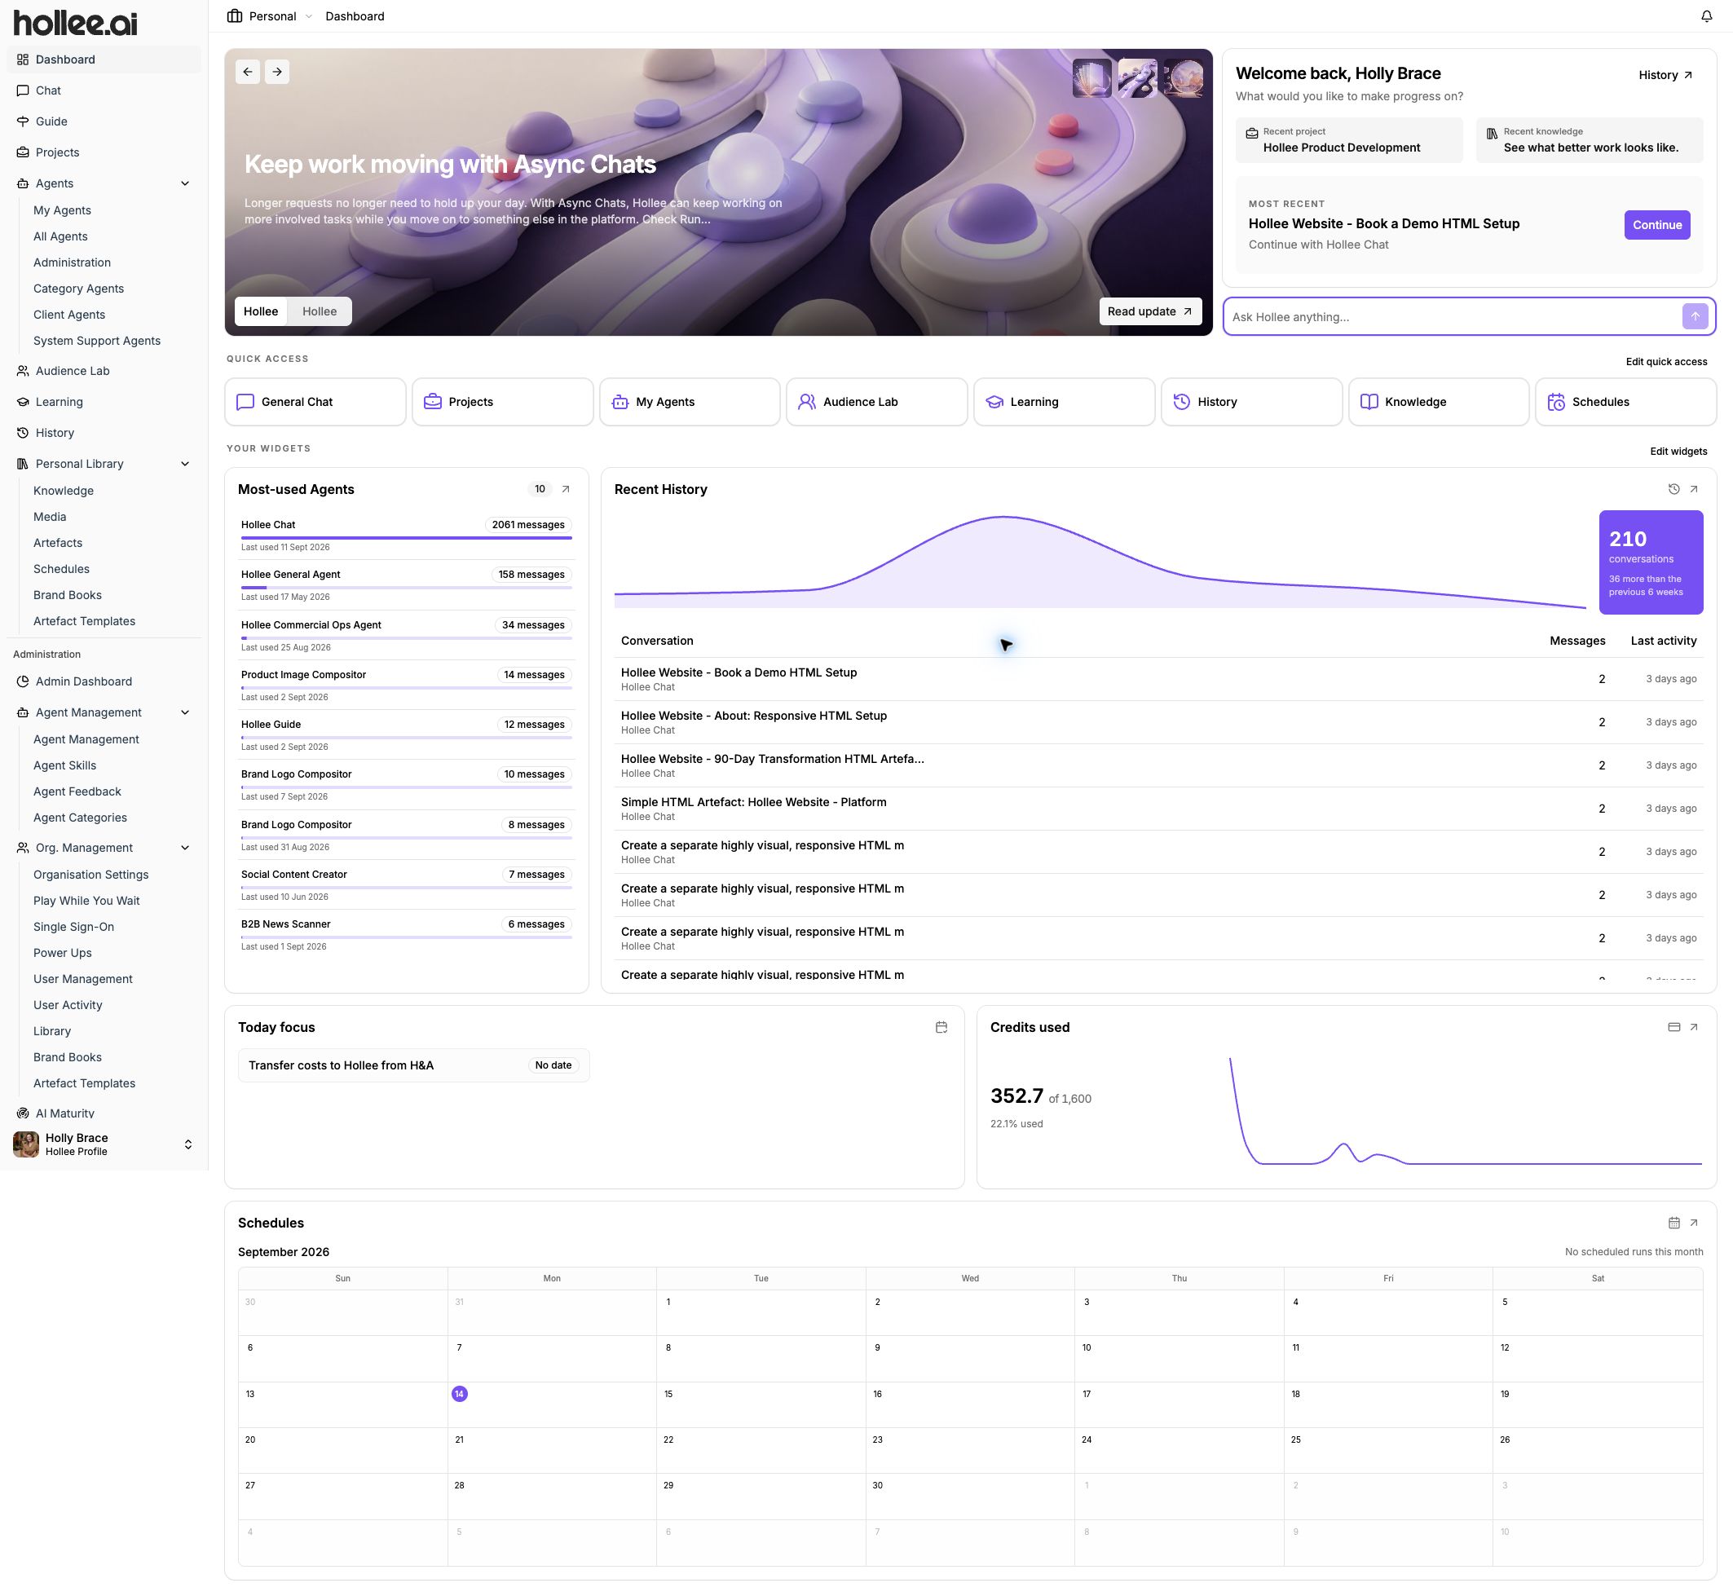
Task: Click Read update button on banner
Action: click(1149, 311)
